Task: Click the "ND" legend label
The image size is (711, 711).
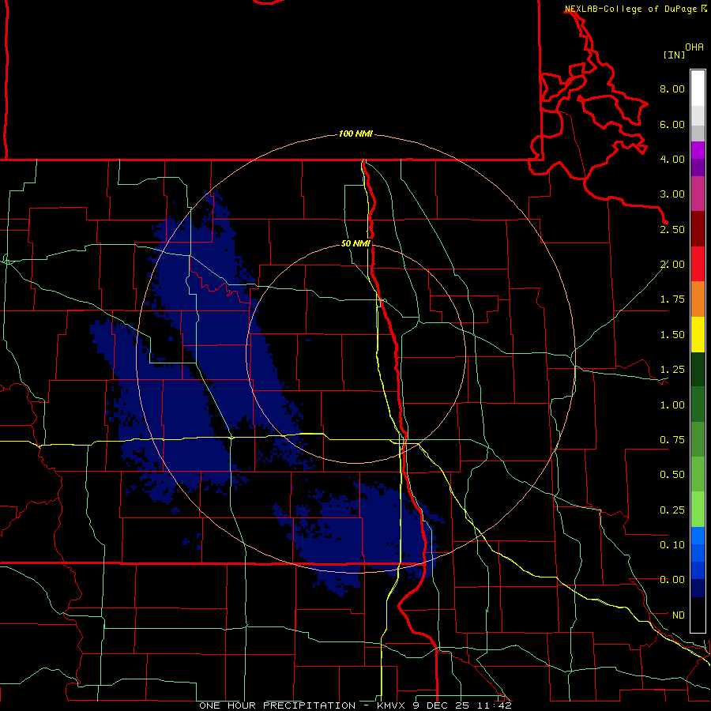Action: [679, 615]
